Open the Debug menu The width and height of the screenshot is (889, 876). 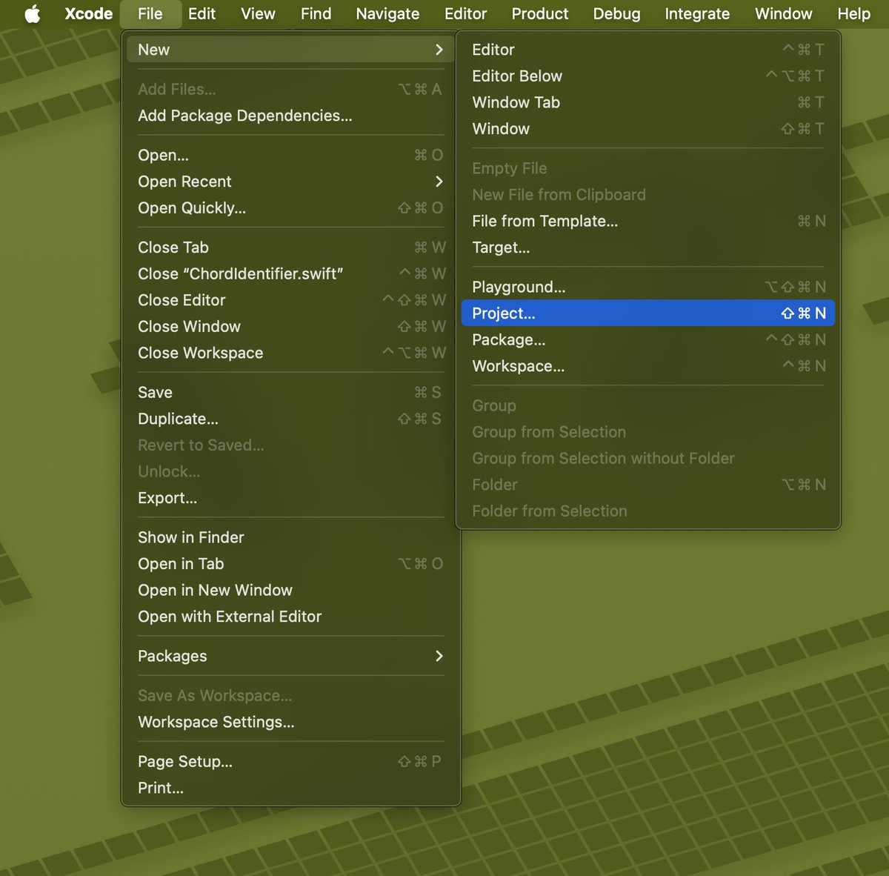click(x=616, y=14)
